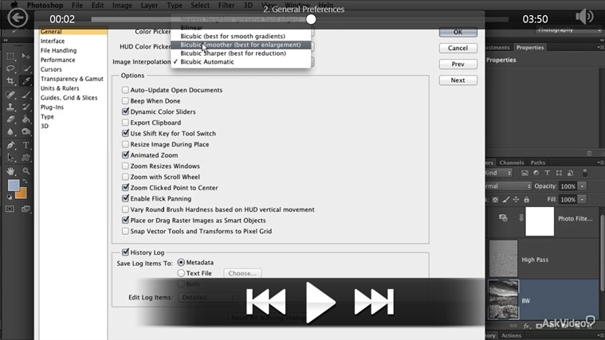Select the Eyedropper tool

click(x=26, y=81)
